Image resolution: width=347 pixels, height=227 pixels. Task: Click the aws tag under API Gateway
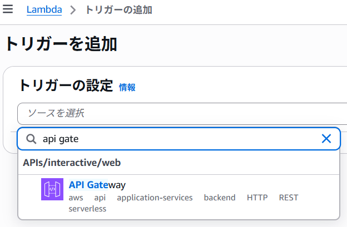pyautogui.click(x=76, y=198)
